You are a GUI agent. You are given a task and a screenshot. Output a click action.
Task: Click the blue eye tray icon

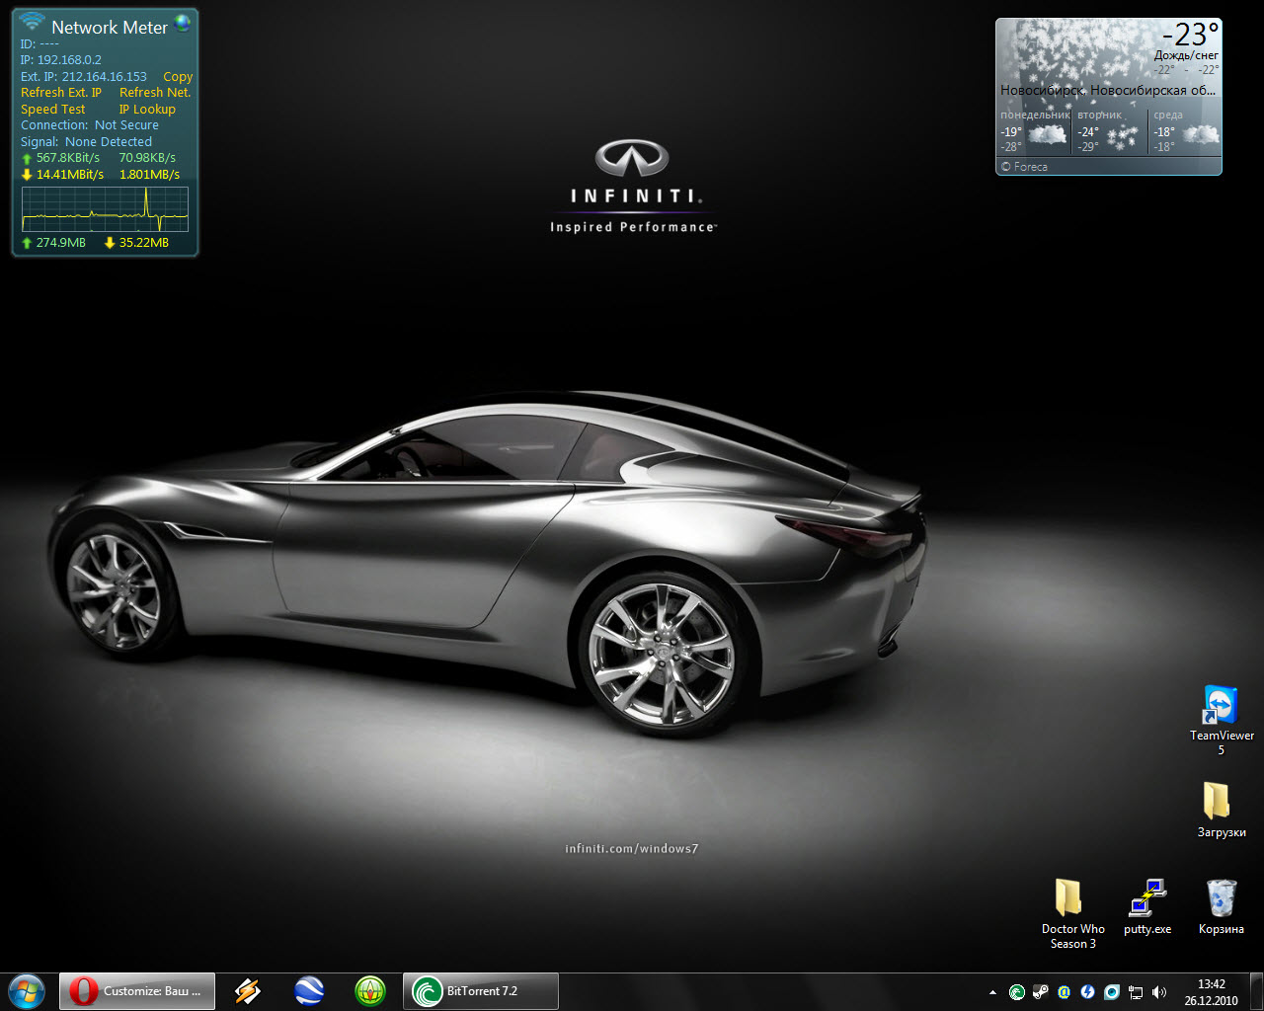pyautogui.click(x=1112, y=992)
